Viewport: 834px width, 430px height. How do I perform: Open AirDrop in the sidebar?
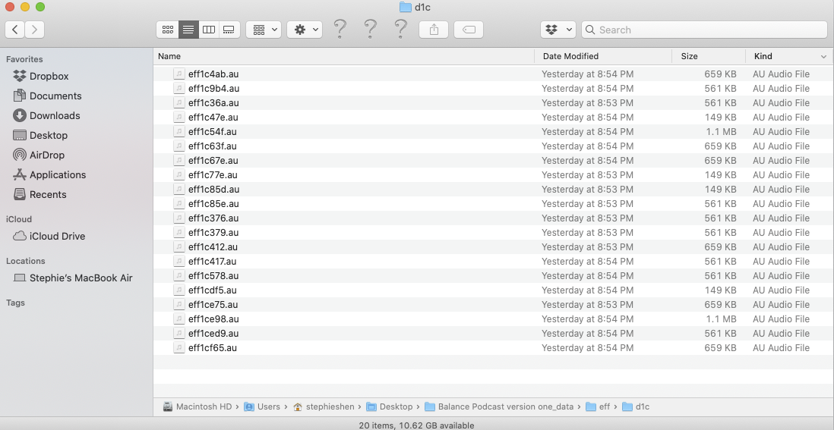click(x=39, y=155)
